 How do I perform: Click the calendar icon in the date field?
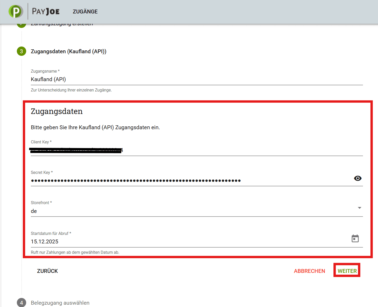(x=355, y=238)
